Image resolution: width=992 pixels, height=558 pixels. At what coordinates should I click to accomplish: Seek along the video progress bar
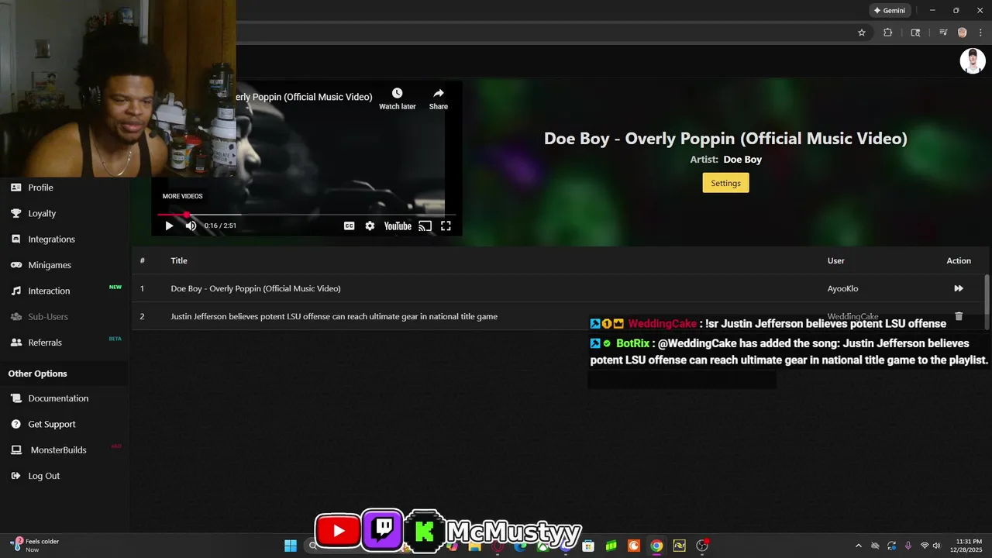tap(306, 215)
